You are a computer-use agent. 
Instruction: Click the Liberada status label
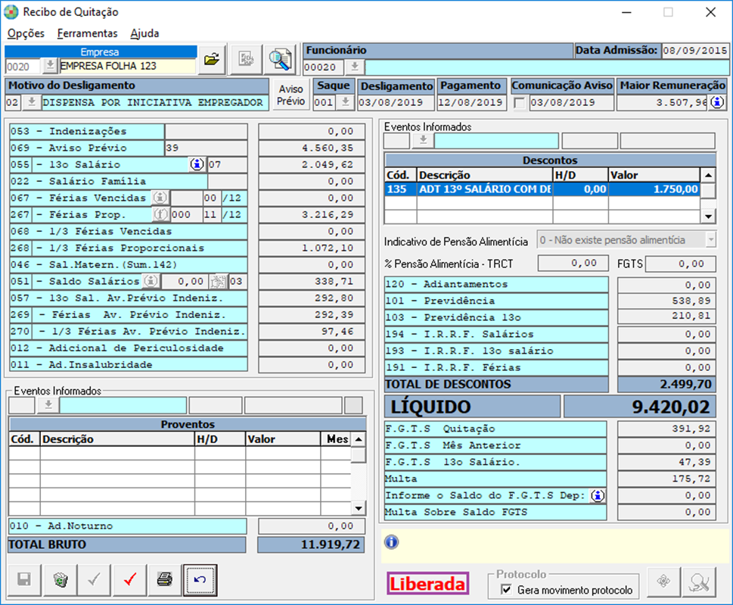427,584
